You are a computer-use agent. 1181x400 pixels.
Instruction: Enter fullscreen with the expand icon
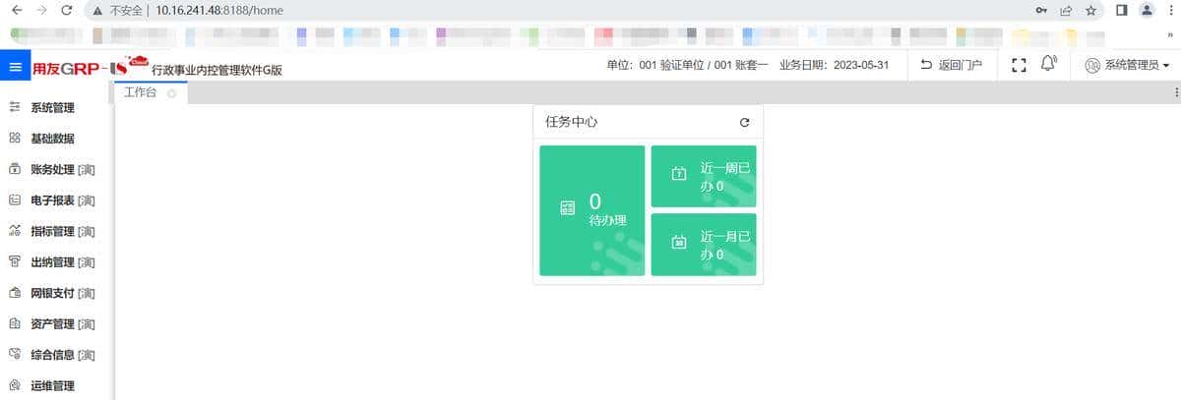pyautogui.click(x=1019, y=66)
